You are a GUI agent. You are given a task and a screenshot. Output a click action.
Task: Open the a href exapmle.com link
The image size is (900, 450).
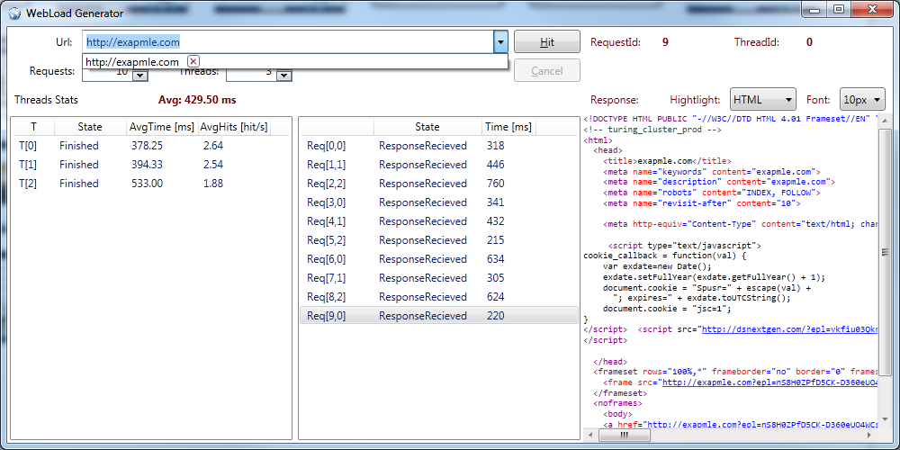click(x=760, y=425)
